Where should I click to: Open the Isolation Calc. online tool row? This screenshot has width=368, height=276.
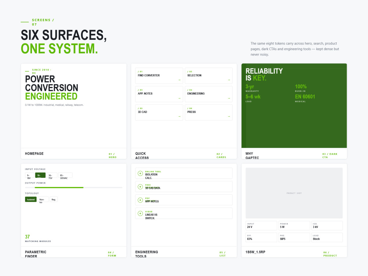(184, 173)
